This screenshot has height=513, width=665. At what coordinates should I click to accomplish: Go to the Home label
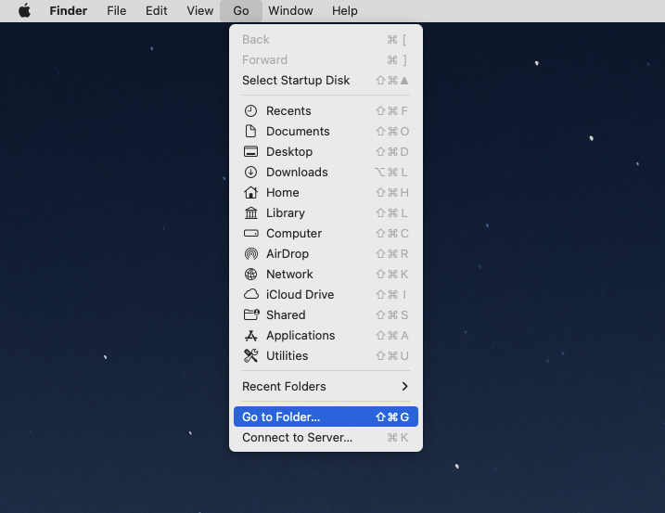283,192
